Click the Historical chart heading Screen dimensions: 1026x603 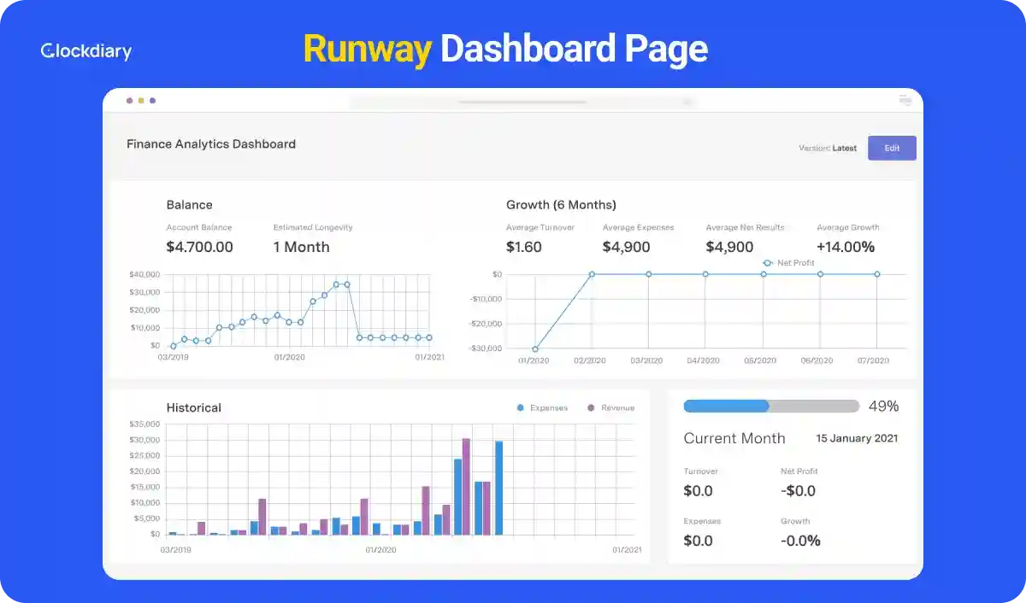pos(194,407)
